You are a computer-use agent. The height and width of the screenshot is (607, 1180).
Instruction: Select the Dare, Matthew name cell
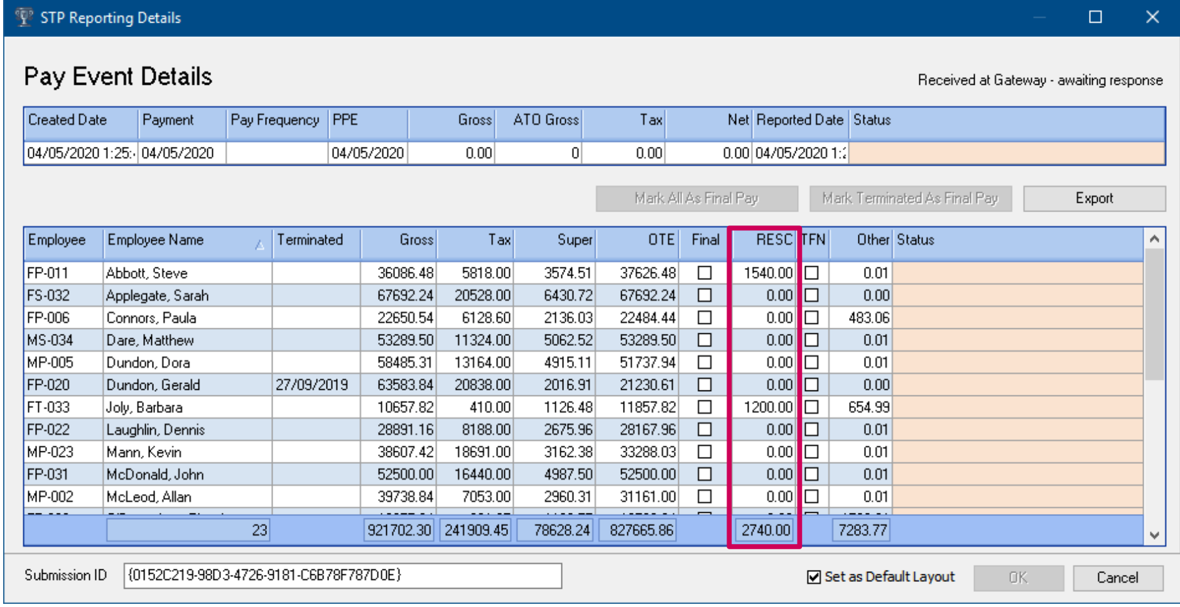[187, 340]
